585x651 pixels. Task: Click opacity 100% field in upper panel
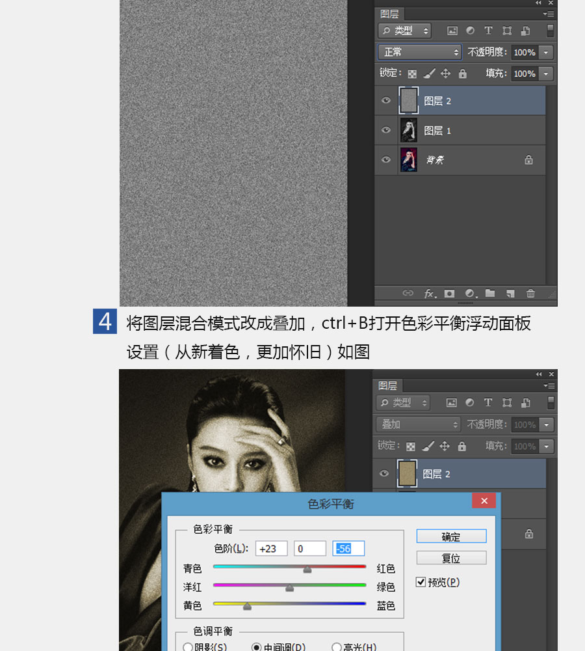[x=525, y=52]
